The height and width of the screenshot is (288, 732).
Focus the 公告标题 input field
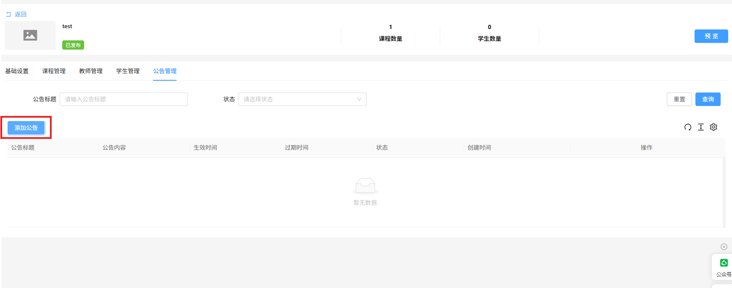[124, 99]
